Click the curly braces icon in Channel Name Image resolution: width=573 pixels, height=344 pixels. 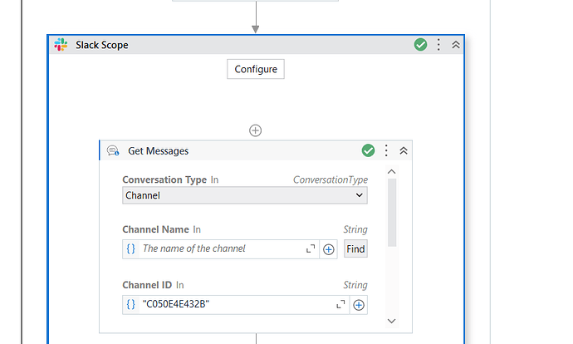pyautogui.click(x=131, y=249)
